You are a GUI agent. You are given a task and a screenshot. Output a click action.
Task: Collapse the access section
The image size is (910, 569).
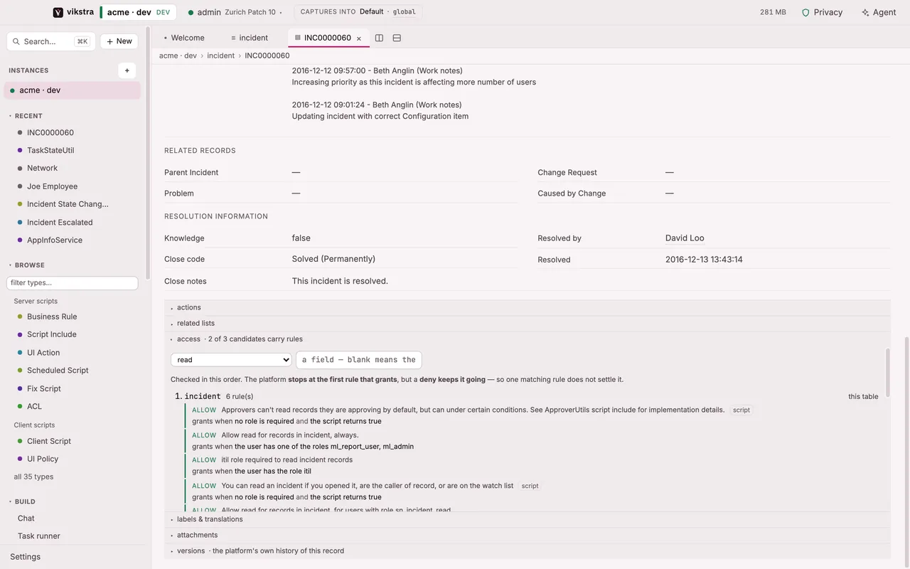(x=527, y=339)
